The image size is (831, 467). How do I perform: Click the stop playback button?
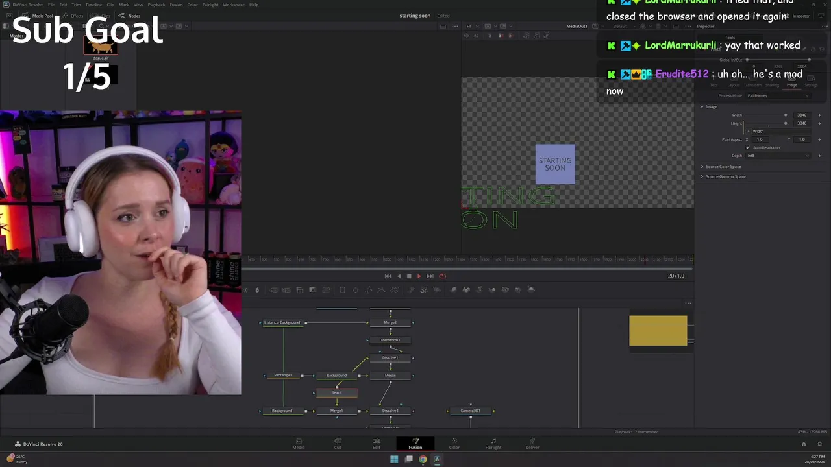pyautogui.click(x=409, y=276)
